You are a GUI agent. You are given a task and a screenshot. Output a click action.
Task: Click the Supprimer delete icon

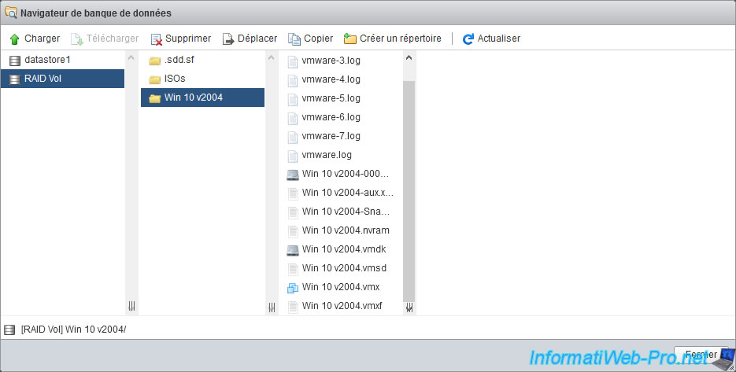point(156,39)
